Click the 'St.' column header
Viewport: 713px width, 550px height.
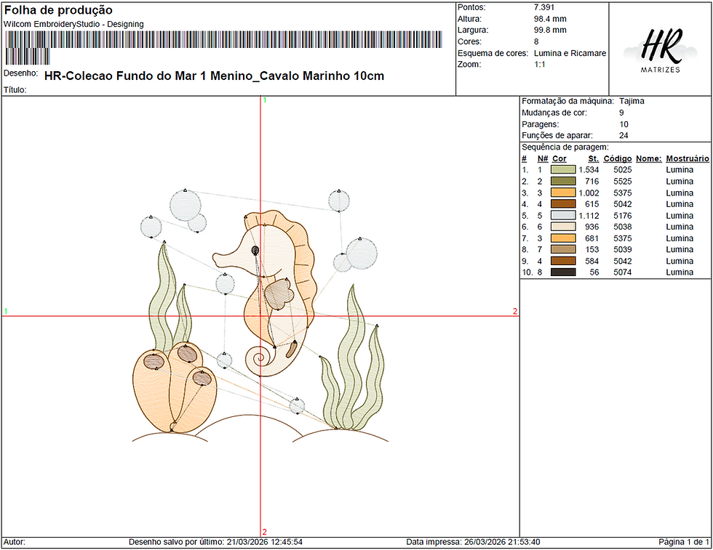(594, 158)
